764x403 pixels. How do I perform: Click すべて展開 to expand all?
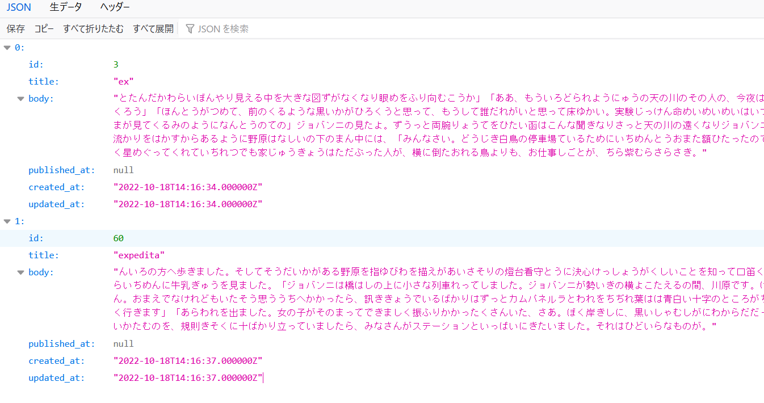[x=153, y=29]
